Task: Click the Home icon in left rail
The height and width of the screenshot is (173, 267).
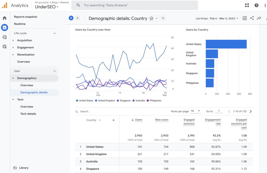Action: [x=4, y=18]
